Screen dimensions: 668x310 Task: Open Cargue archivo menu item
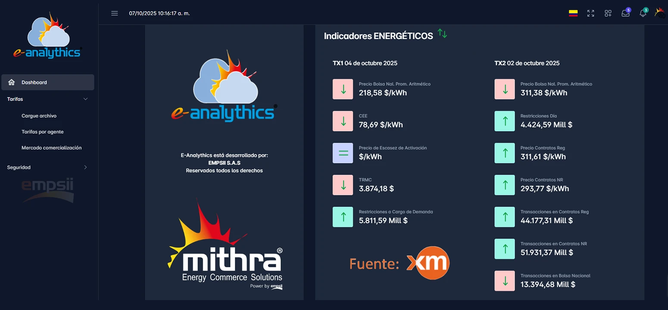point(39,116)
